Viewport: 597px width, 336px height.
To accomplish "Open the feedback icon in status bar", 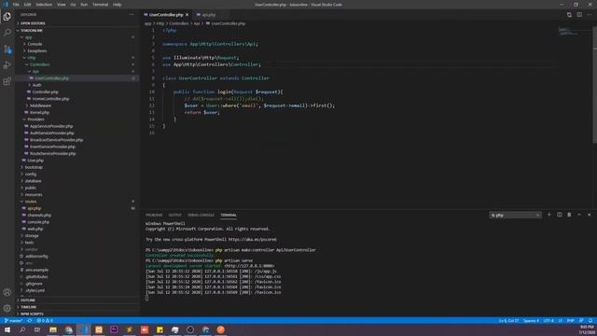I will (x=581, y=321).
